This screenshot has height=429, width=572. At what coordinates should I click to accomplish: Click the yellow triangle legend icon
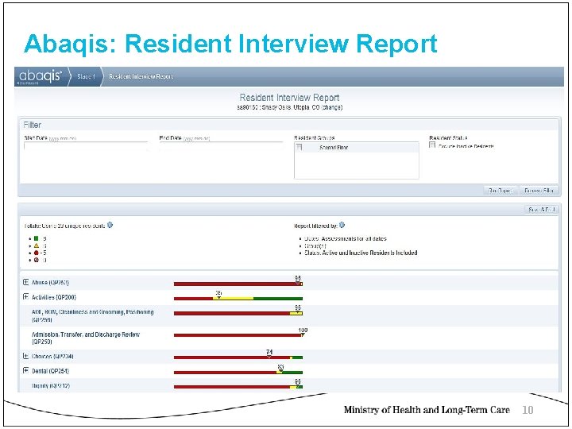click(x=36, y=245)
